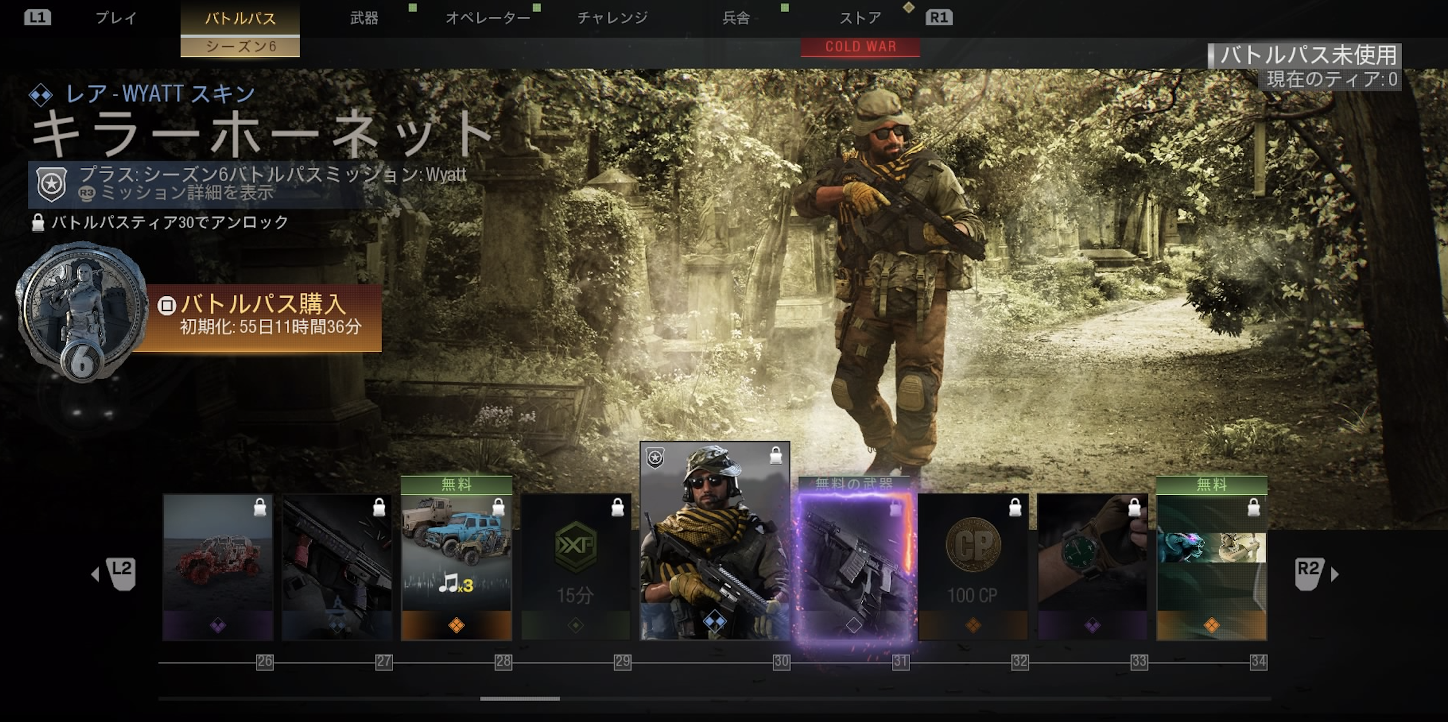
Task: Click the rare rarity diamond icon
Action: [41, 95]
